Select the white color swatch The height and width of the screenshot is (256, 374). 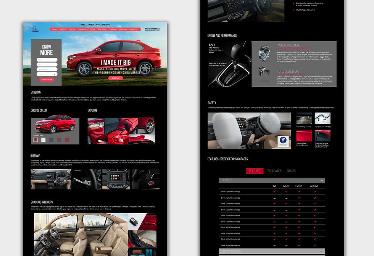point(43,140)
